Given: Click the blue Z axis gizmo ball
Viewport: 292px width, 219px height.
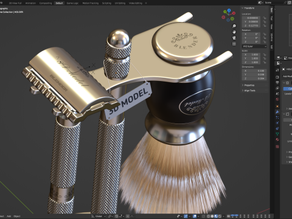Looking at the screenshot, I should pyautogui.click(x=229, y=10).
